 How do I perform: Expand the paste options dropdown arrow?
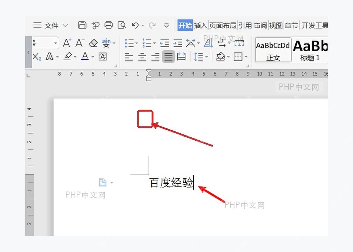[112, 182]
